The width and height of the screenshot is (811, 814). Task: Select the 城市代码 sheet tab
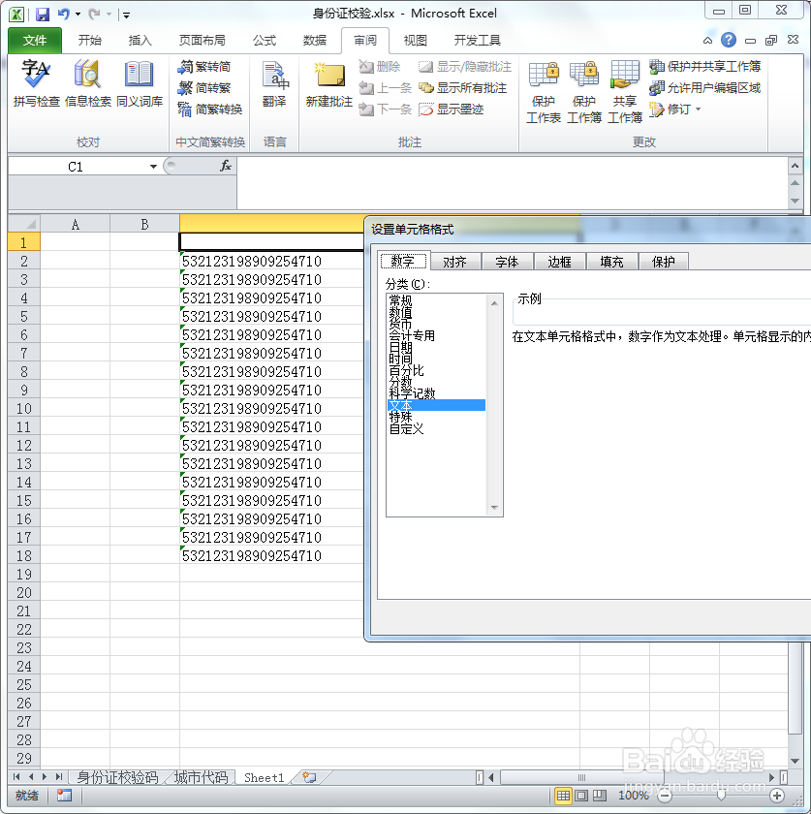pos(201,777)
